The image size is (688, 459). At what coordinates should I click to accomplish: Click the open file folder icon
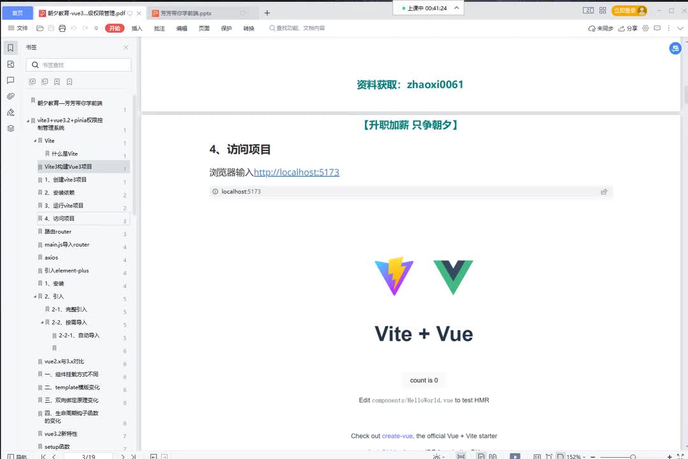40,28
